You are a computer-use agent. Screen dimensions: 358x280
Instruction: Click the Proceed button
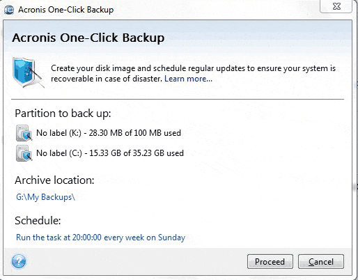click(270, 262)
